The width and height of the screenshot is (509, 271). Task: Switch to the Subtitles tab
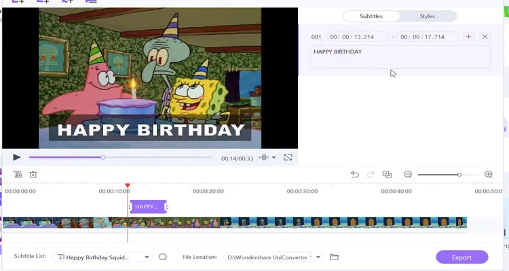point(371,16)
